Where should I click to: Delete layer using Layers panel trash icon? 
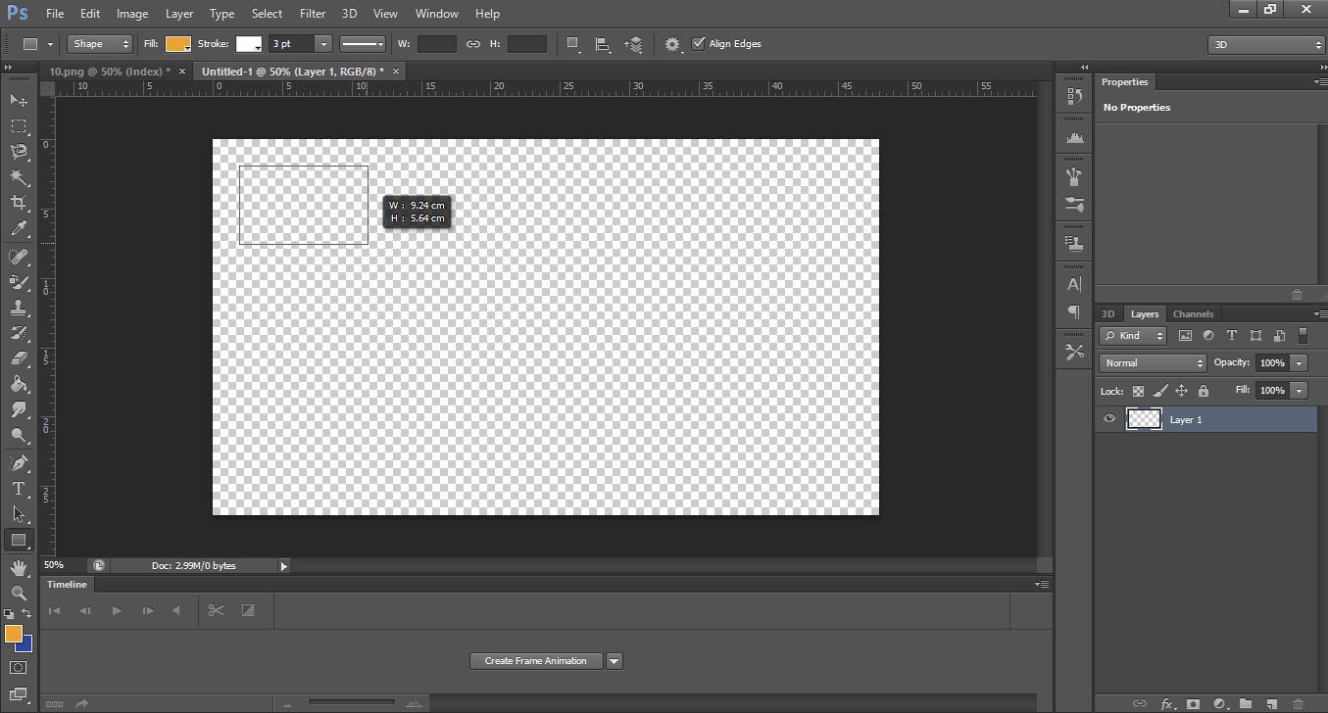pyautogui.click(x=1298, y=703)
